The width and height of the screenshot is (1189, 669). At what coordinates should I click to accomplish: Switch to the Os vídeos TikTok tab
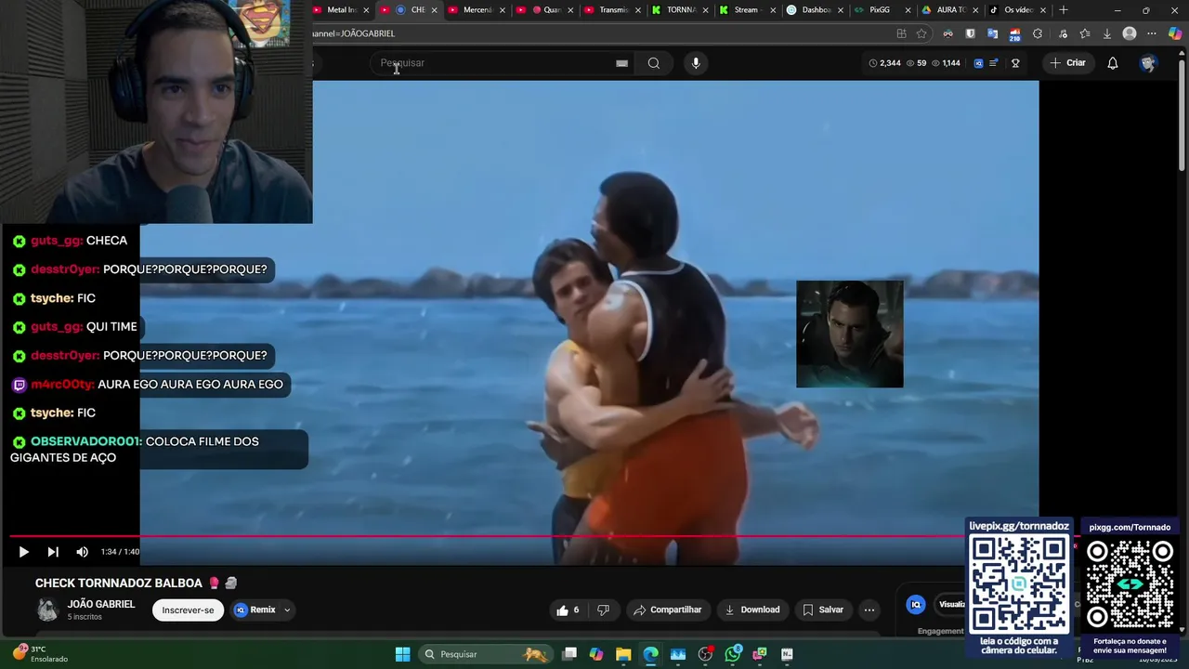pos(1015,10)
